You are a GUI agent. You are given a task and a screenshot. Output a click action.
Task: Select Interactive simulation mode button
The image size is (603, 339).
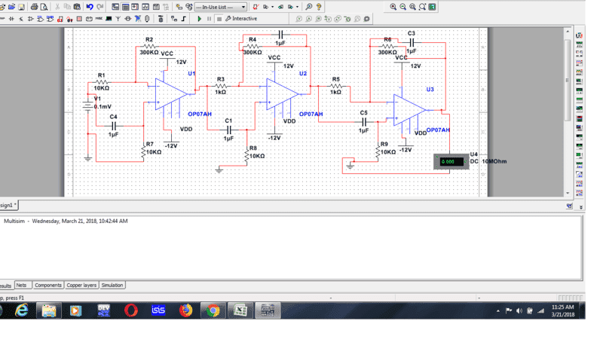coord(241,18)
